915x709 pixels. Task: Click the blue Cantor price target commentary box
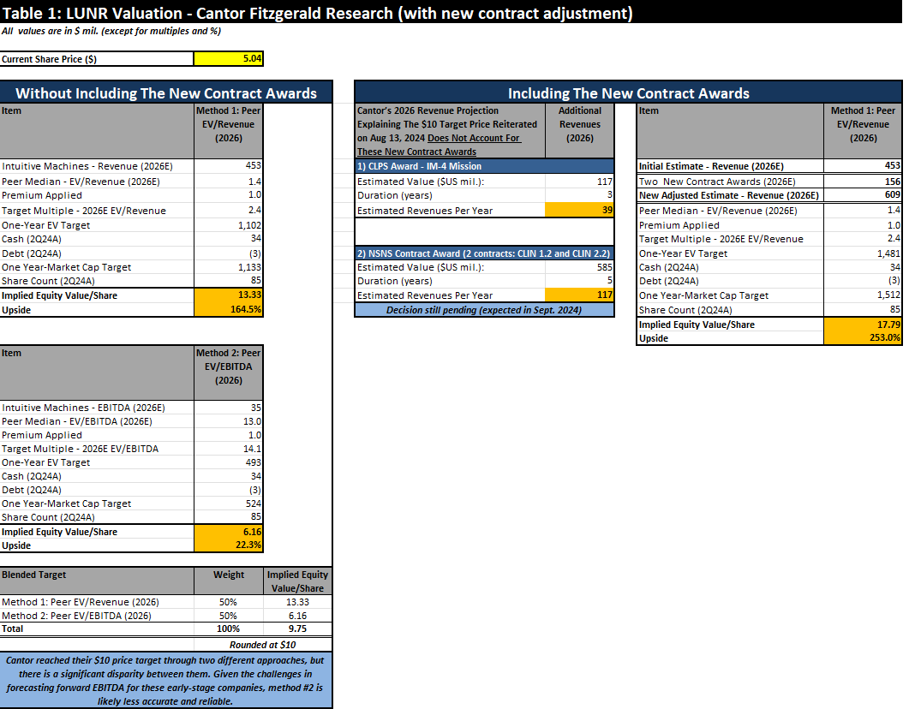click(x=165, y=681)
